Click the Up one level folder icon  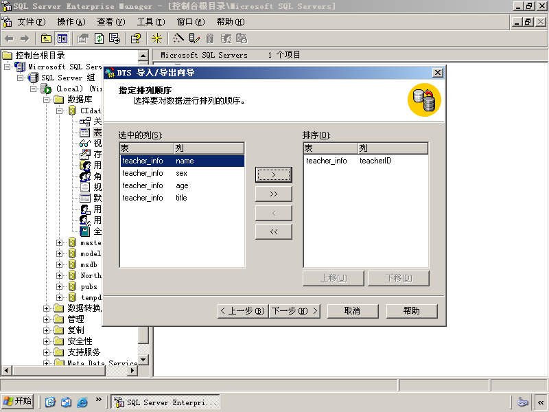(x=46, y=38)
